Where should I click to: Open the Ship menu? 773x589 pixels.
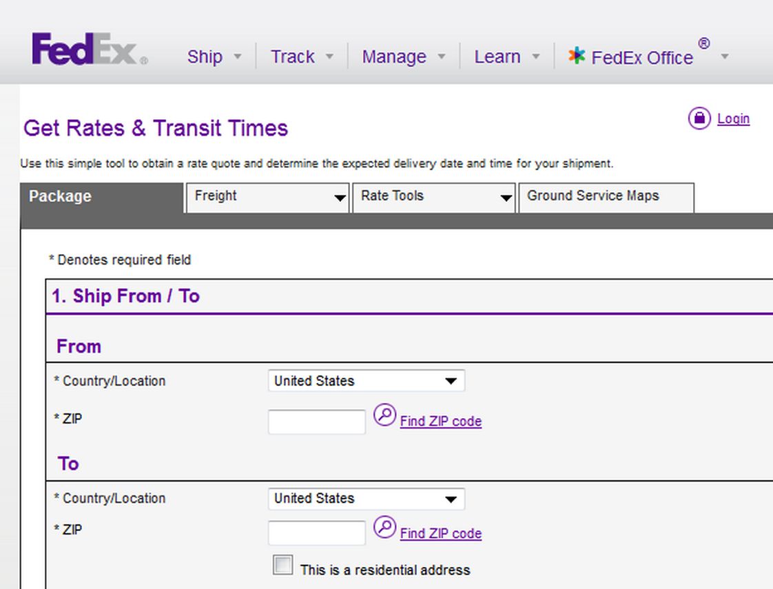click(214, 56)
